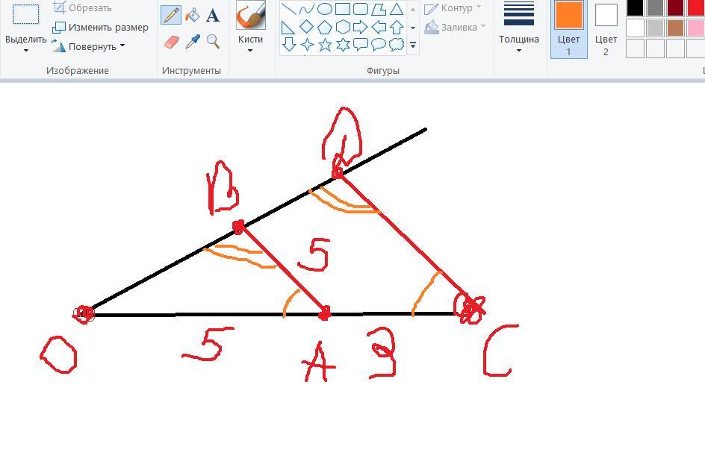Screen dimensions: 705x473
Task: Select the Fill with color bucket tool
Action: click(193, 15)
